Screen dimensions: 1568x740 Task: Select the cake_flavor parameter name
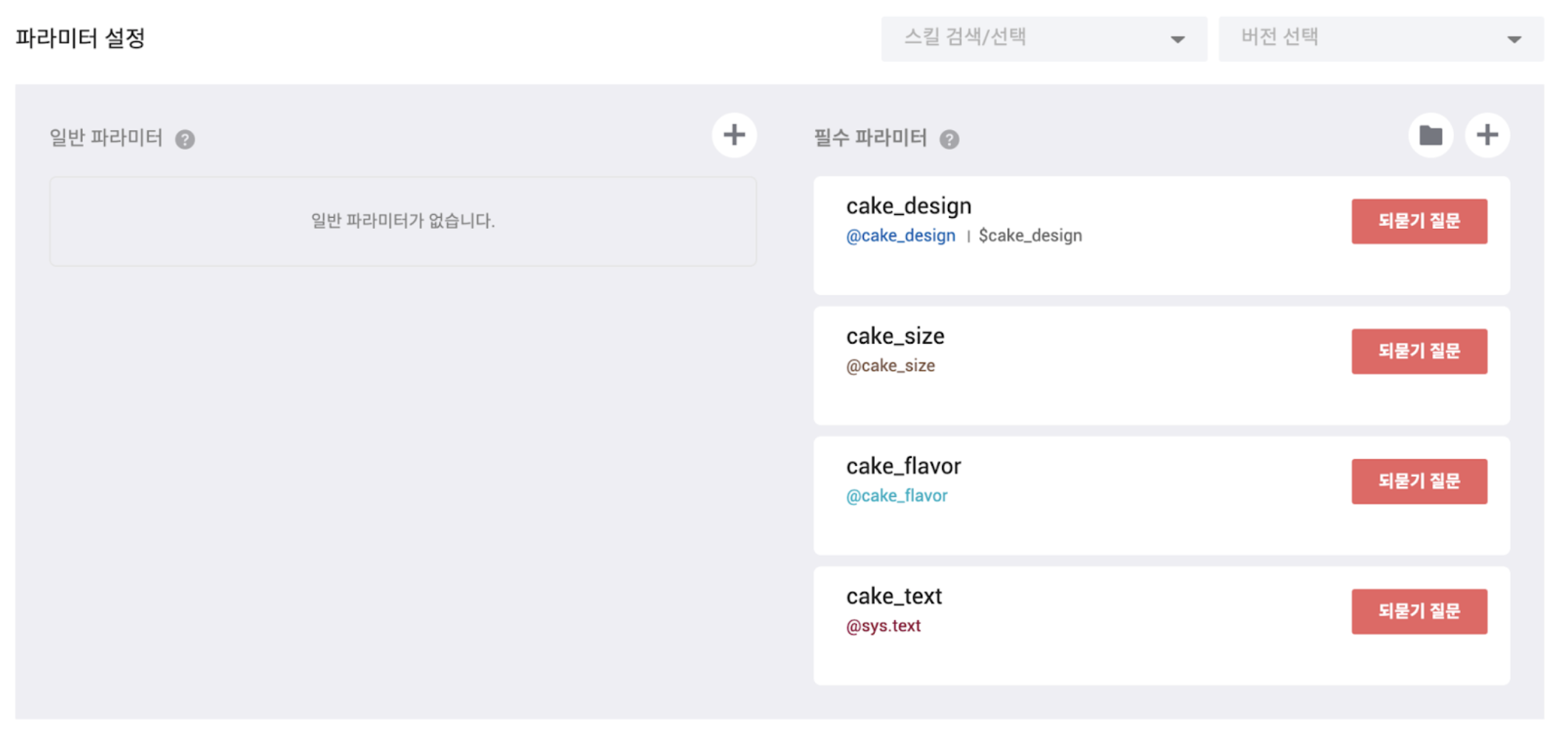pos(904,466)
